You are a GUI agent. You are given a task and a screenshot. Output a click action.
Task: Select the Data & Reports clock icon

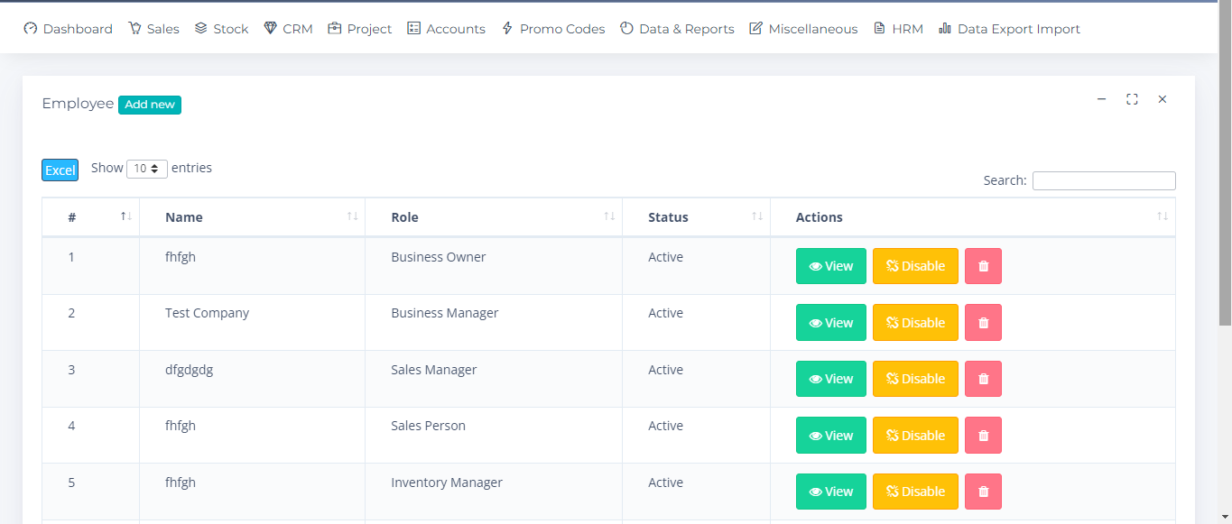(x=625, y=28)
